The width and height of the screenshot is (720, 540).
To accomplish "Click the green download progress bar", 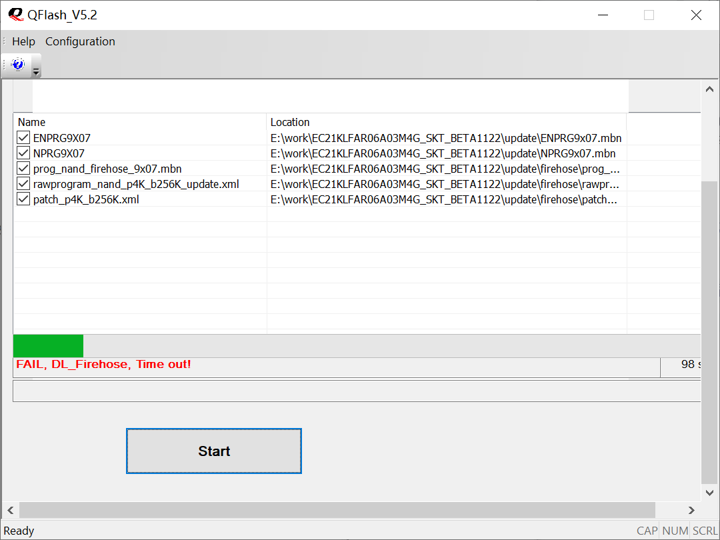I will click(48, 346).
